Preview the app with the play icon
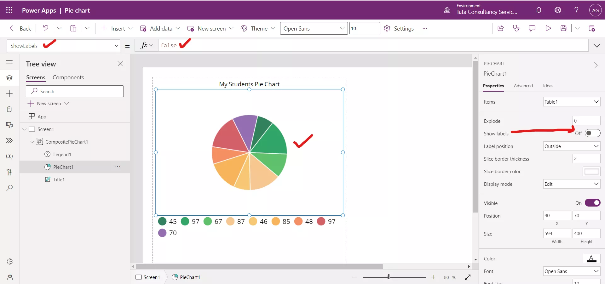The width and height of the screenshot is (605, 284). (548, 28)
